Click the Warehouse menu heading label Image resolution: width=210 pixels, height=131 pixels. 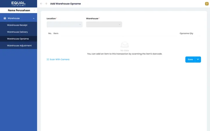pos(13,18)
